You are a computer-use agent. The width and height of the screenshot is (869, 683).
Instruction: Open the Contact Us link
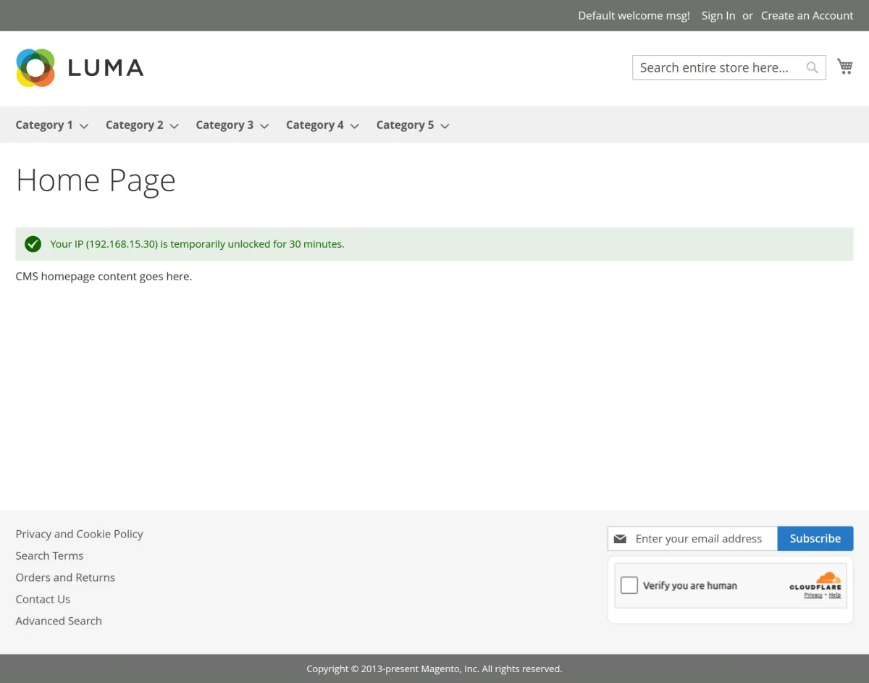click(x=43, y=599)
